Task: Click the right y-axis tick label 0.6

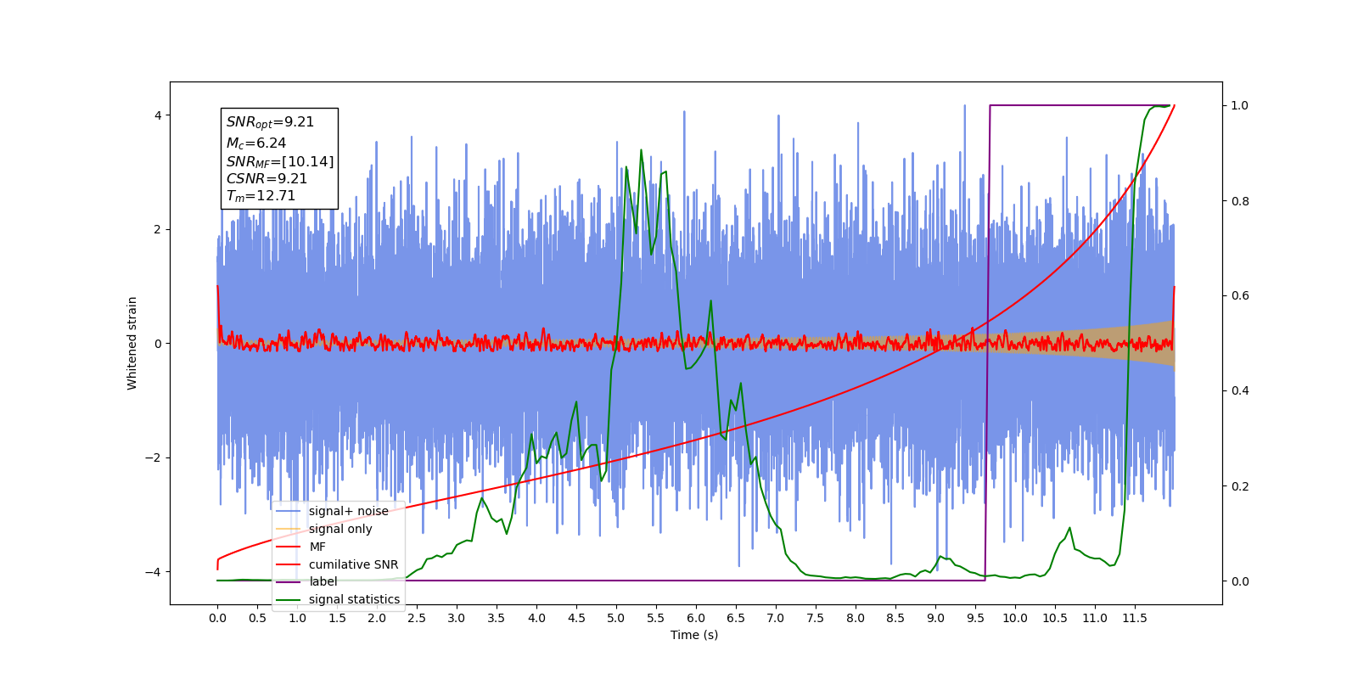Action: (1240, 296)
